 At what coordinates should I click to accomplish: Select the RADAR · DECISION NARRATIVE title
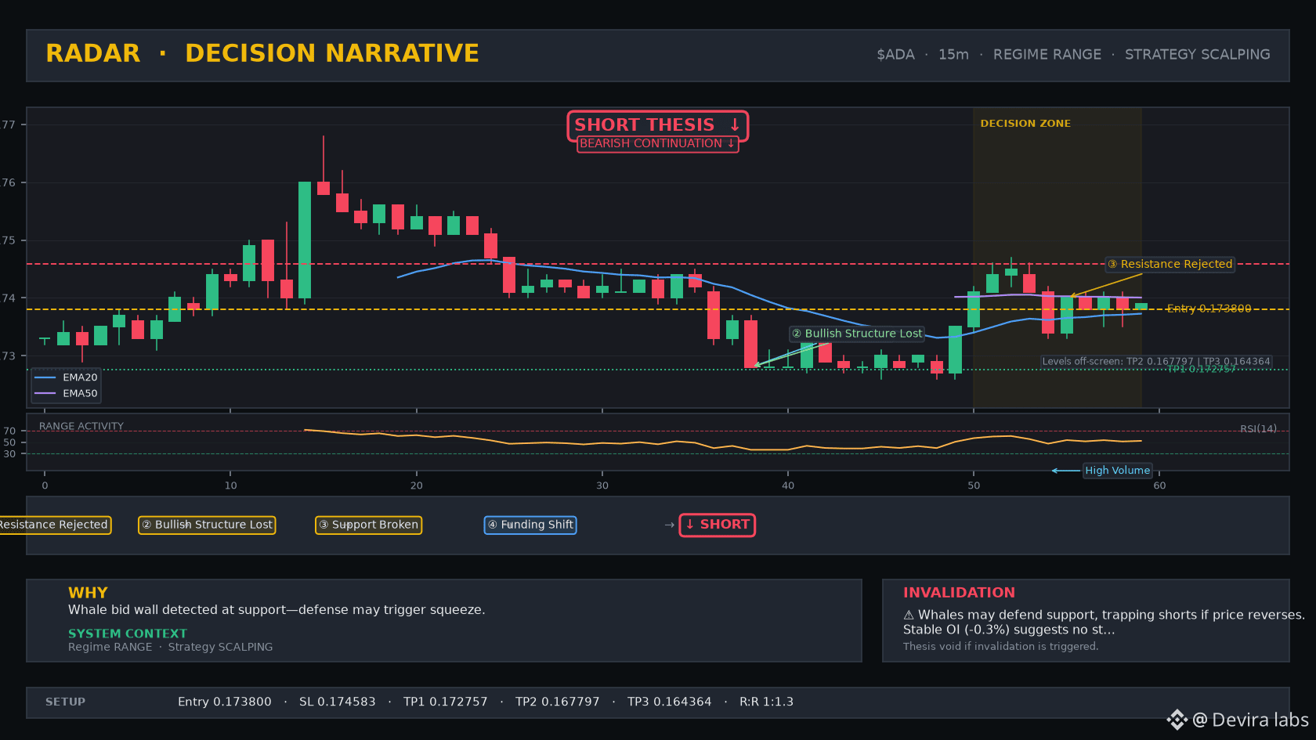point(262,53)
